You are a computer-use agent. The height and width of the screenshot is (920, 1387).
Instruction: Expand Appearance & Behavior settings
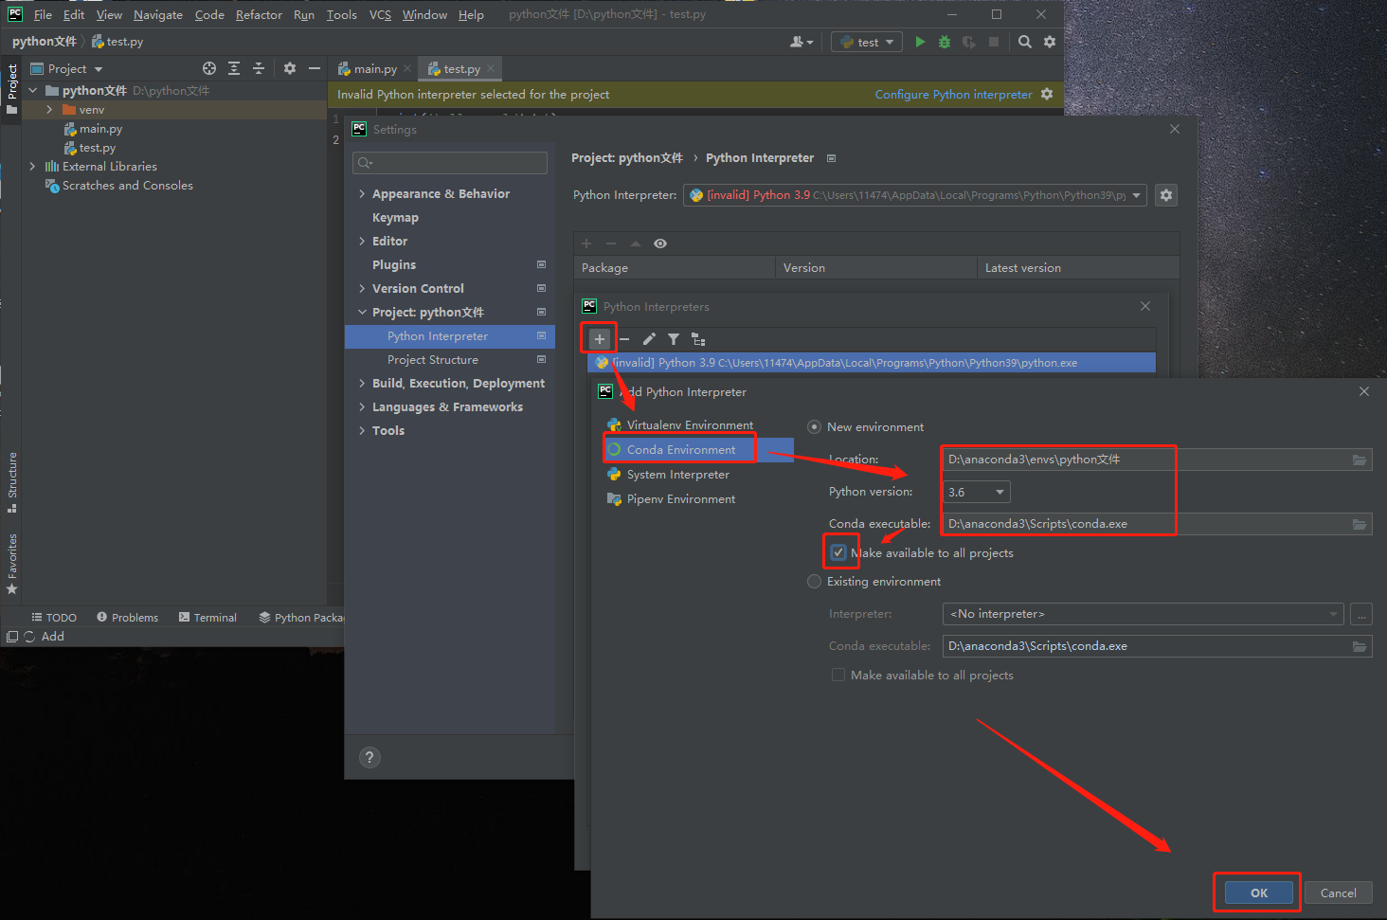pos(362,193)
